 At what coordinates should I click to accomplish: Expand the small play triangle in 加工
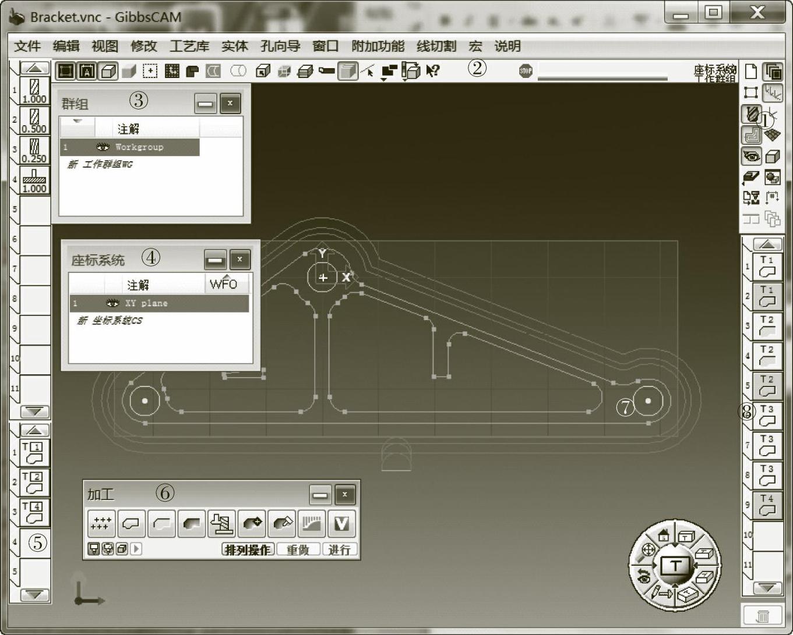136,549
